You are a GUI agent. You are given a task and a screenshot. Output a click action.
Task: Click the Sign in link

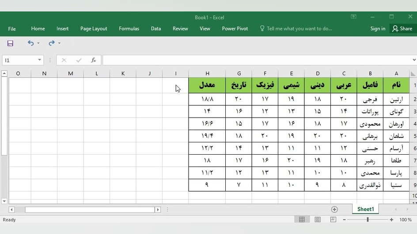(378, 29)
